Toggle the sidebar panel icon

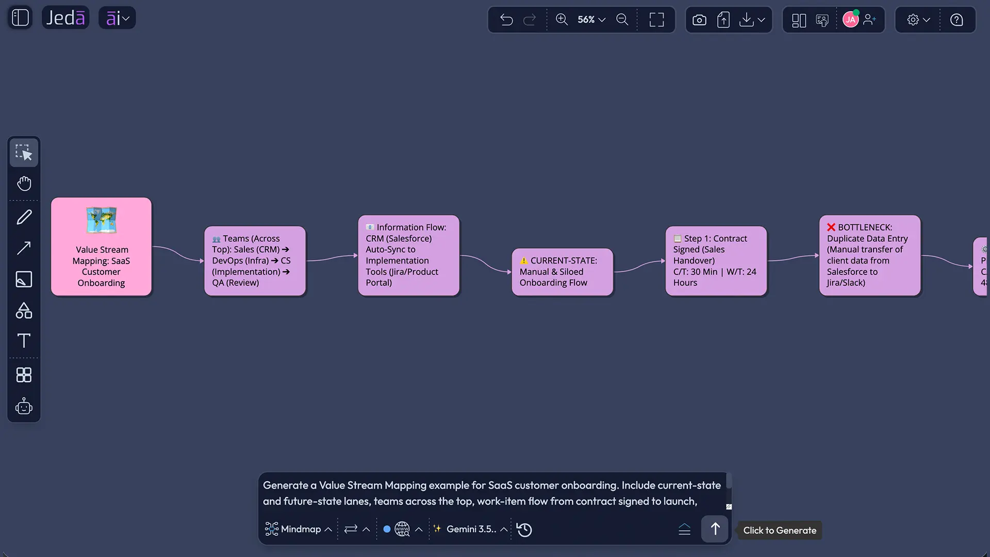[21, 18]
